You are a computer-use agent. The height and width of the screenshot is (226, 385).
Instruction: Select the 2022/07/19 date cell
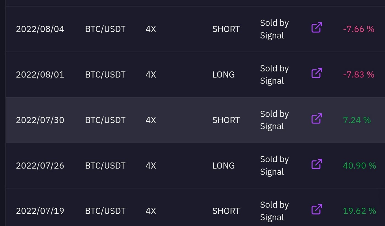40,211
